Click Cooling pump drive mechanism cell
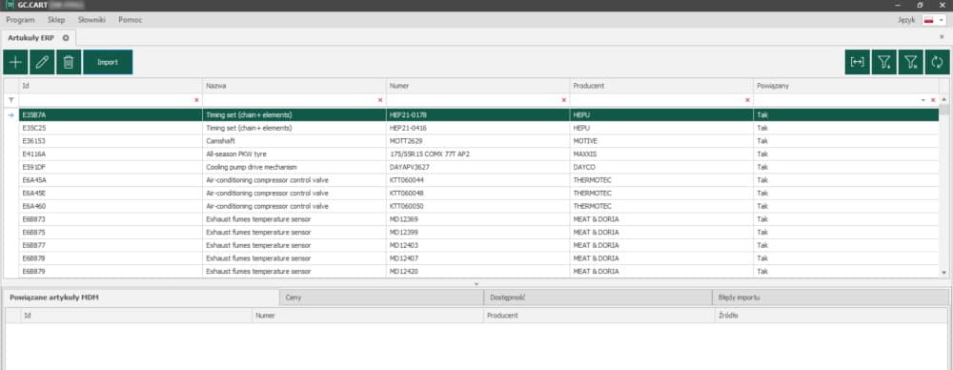This screenshot has width=953, height=370. (x=294, y=167)
